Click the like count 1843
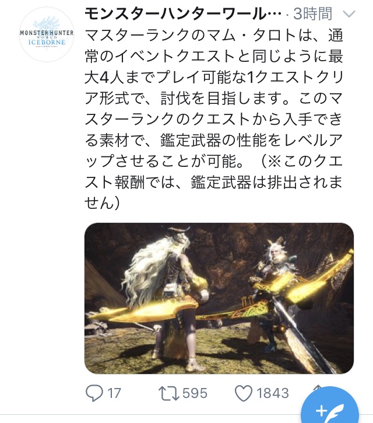Screen dimensions: 373x423 pos(273,393)
